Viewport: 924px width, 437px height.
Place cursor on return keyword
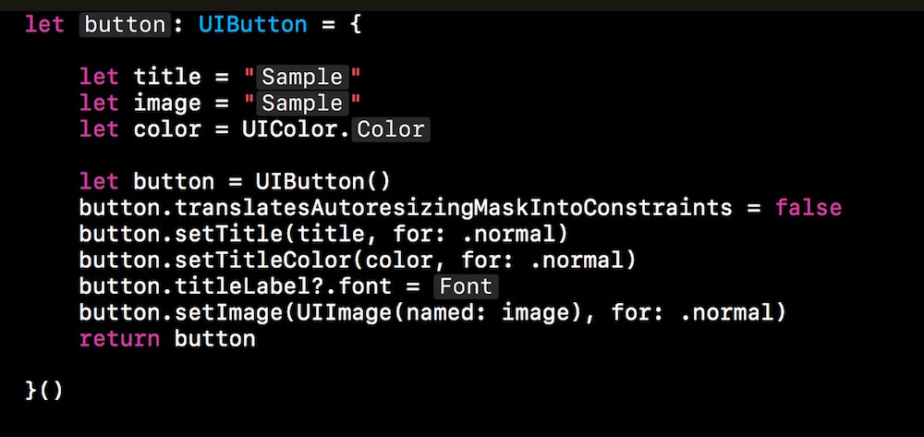point(119,339)
